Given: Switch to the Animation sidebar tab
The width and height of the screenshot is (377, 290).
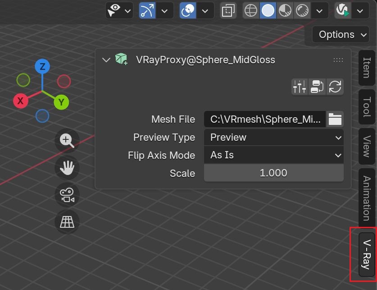Looking at the screenshot, I should coord(367,198).
